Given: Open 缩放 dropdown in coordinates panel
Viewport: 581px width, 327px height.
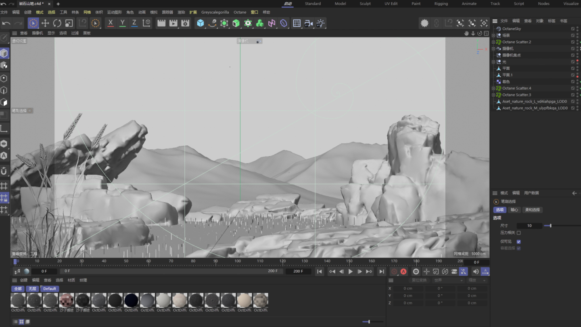Looking at the screenshot, I should (477, 280).
